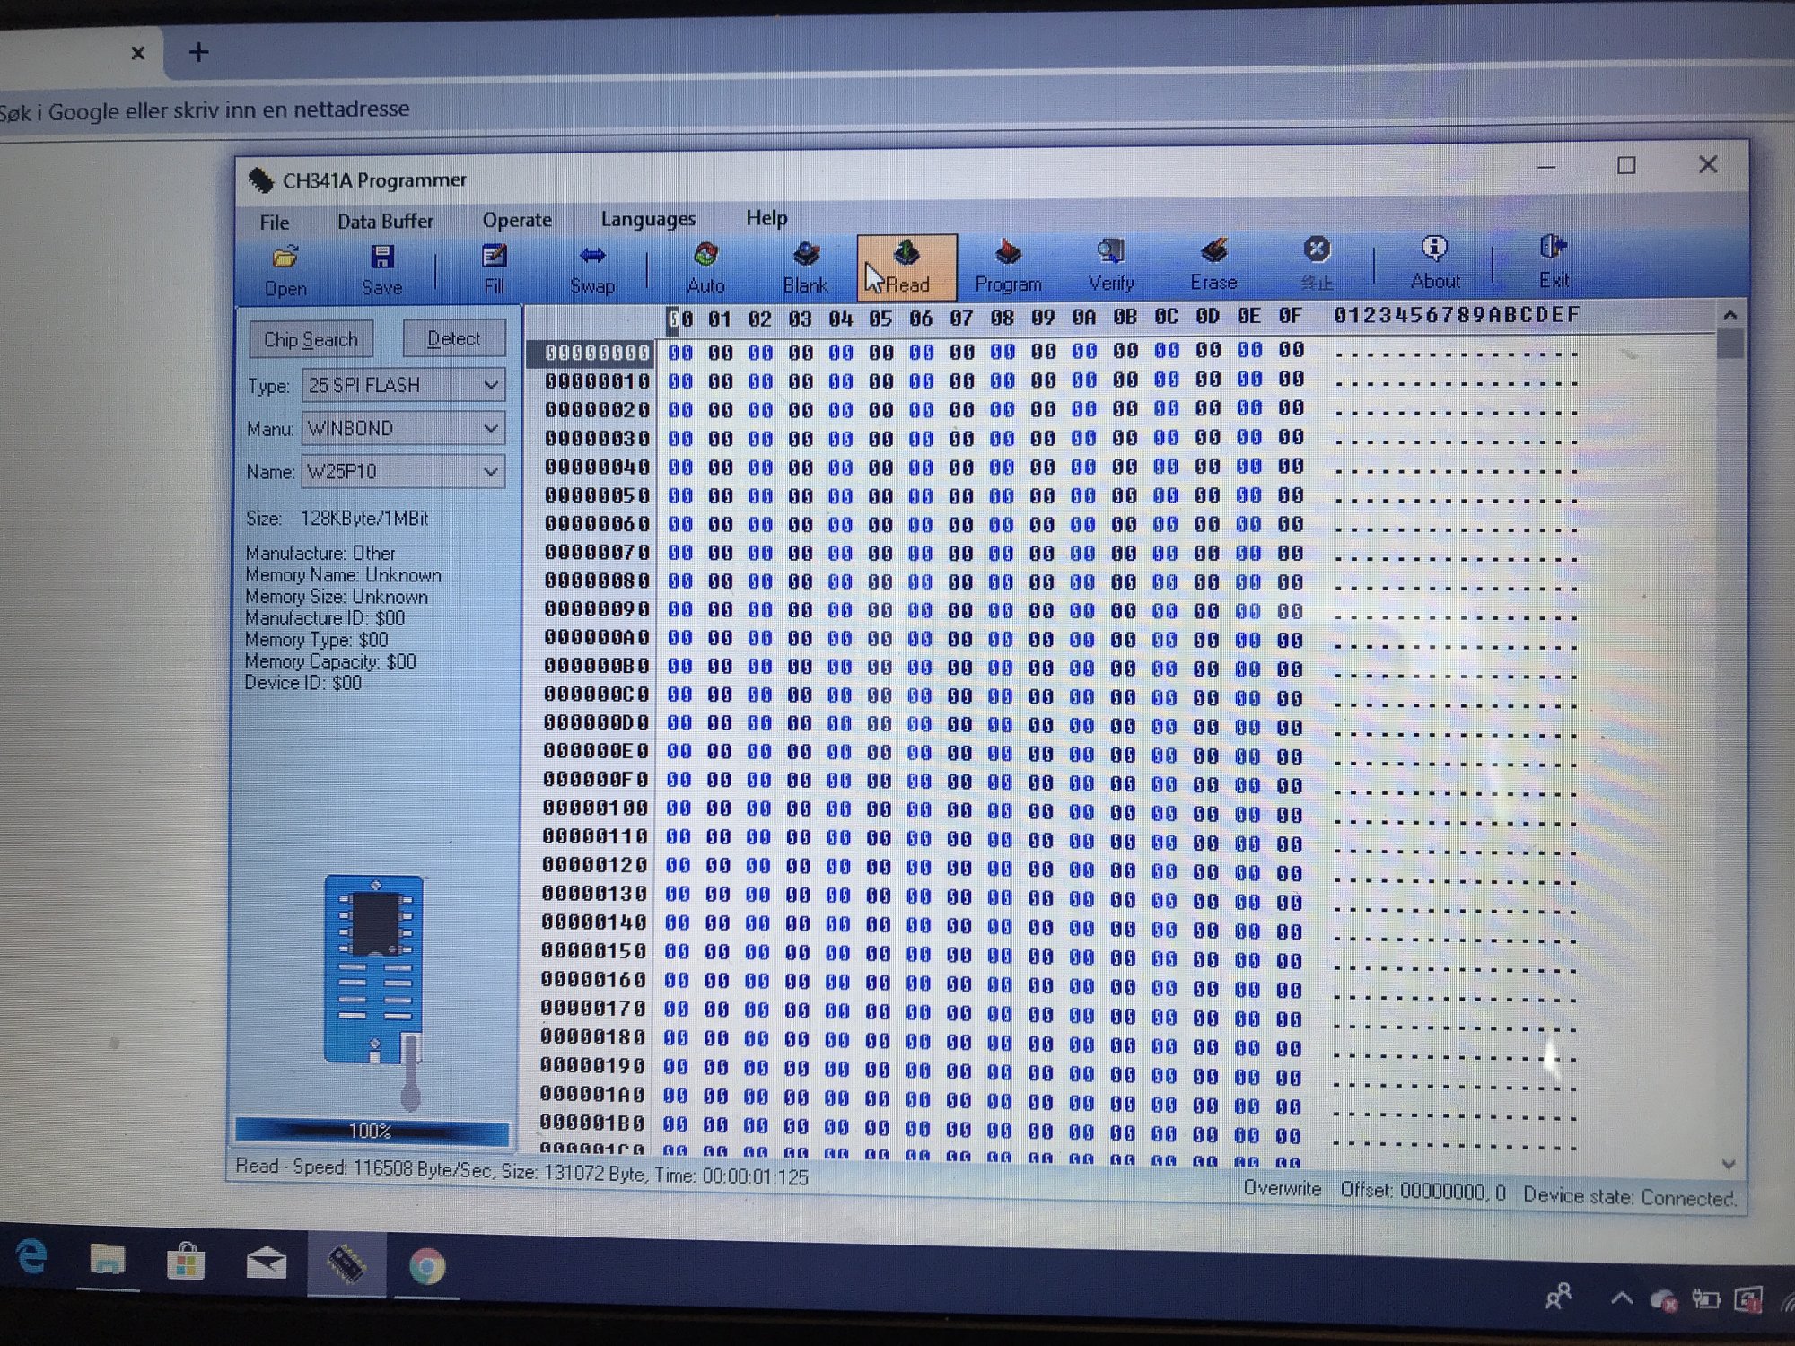Select hex row address 00000000
1795x1346 pixels.
point(597,353)
